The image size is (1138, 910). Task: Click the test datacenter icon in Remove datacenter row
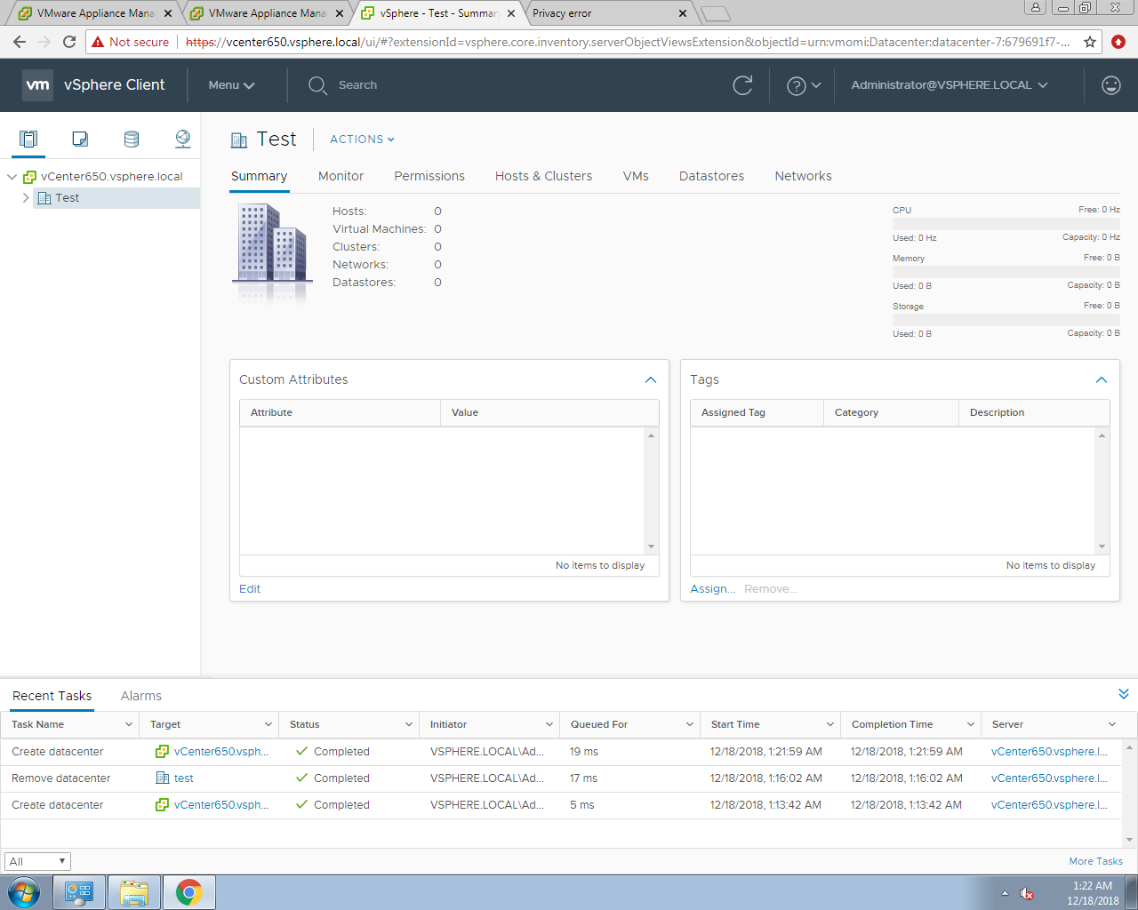163,778
